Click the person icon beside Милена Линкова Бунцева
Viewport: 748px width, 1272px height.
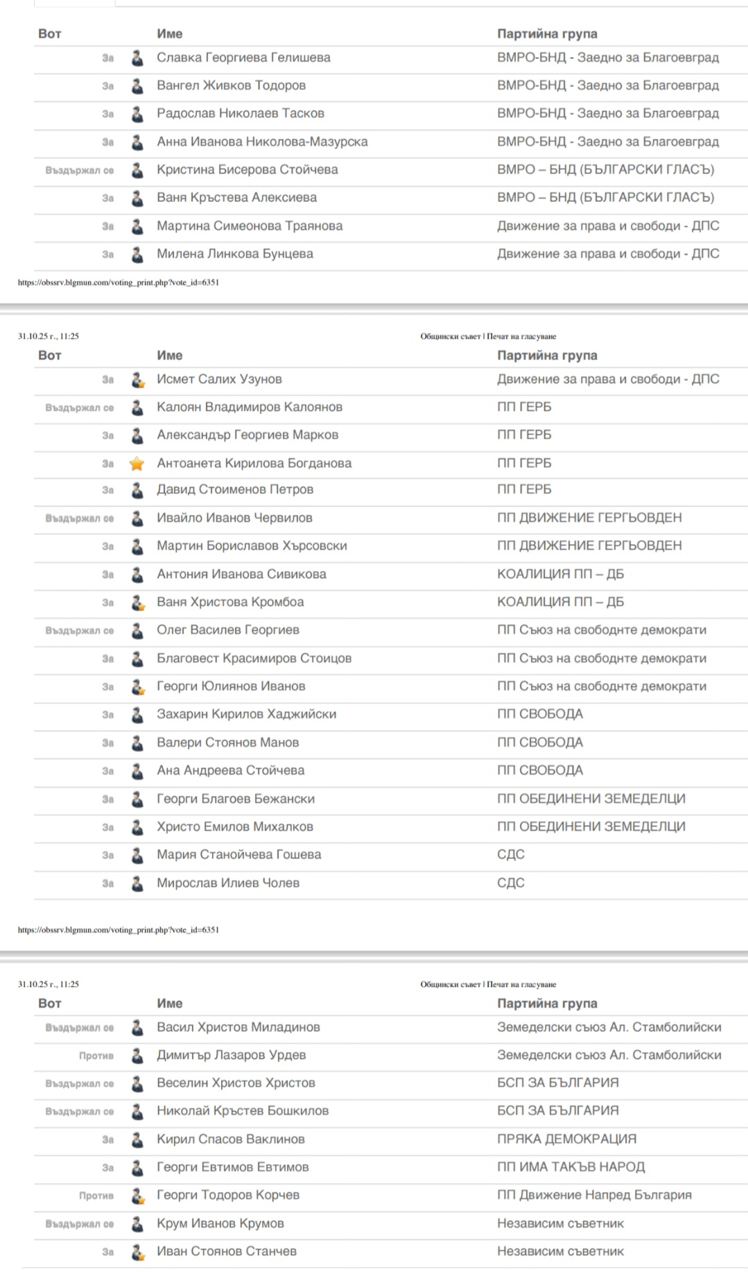coord(137,254)
